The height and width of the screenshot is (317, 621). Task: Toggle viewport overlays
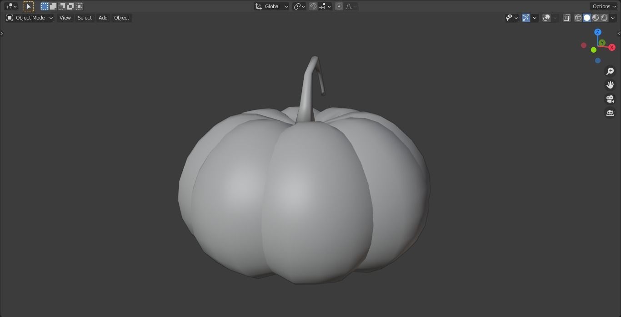546,18
